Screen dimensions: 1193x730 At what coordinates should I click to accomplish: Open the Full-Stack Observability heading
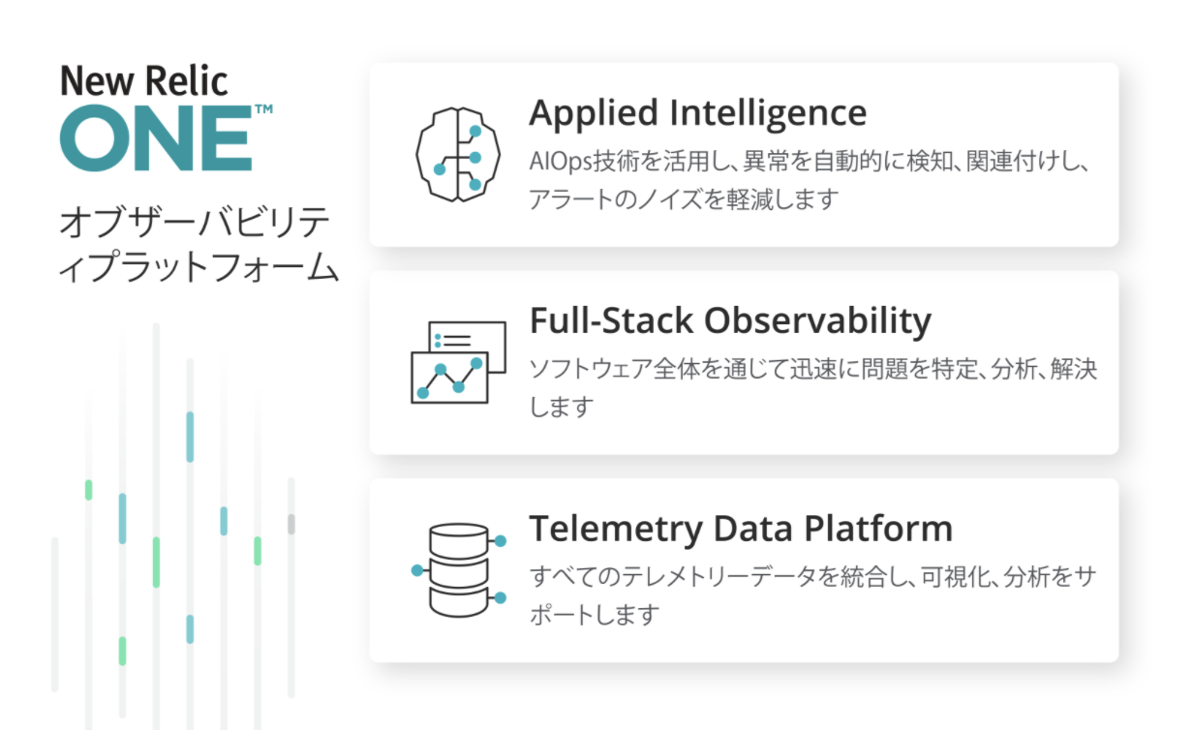tap(730, 320)
